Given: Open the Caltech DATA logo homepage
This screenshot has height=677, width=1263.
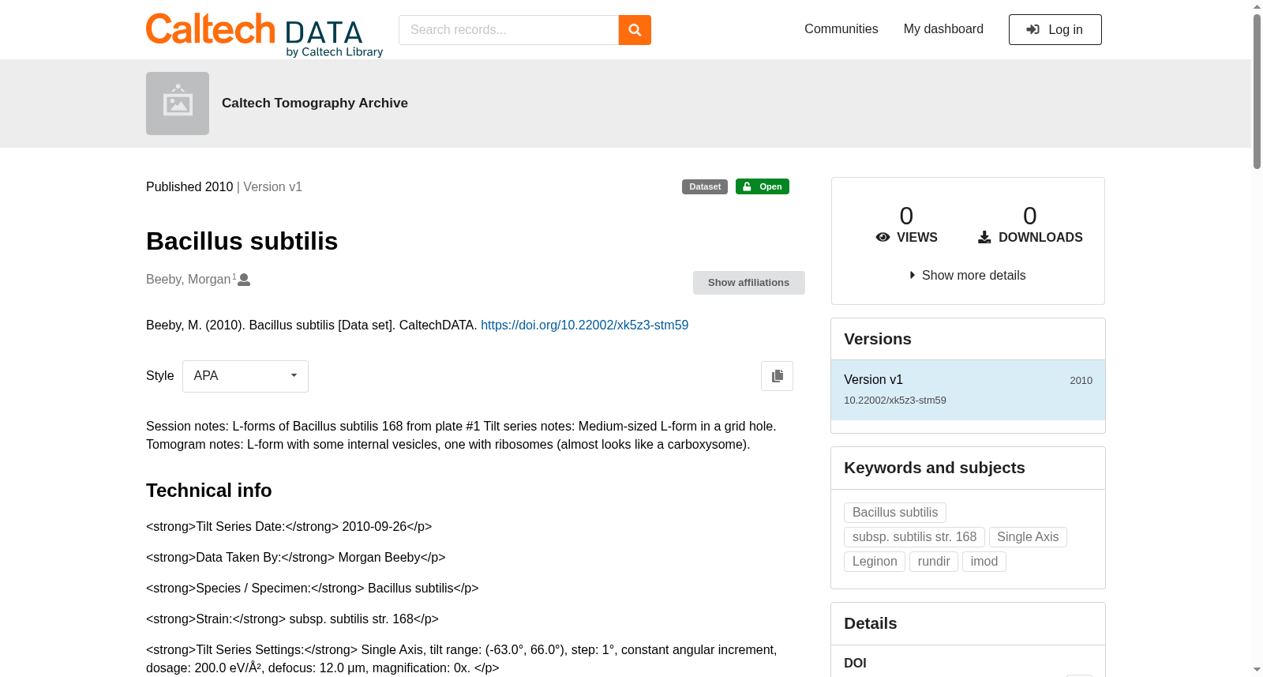Looking at the screenshot, I should (x=264, y=35).
